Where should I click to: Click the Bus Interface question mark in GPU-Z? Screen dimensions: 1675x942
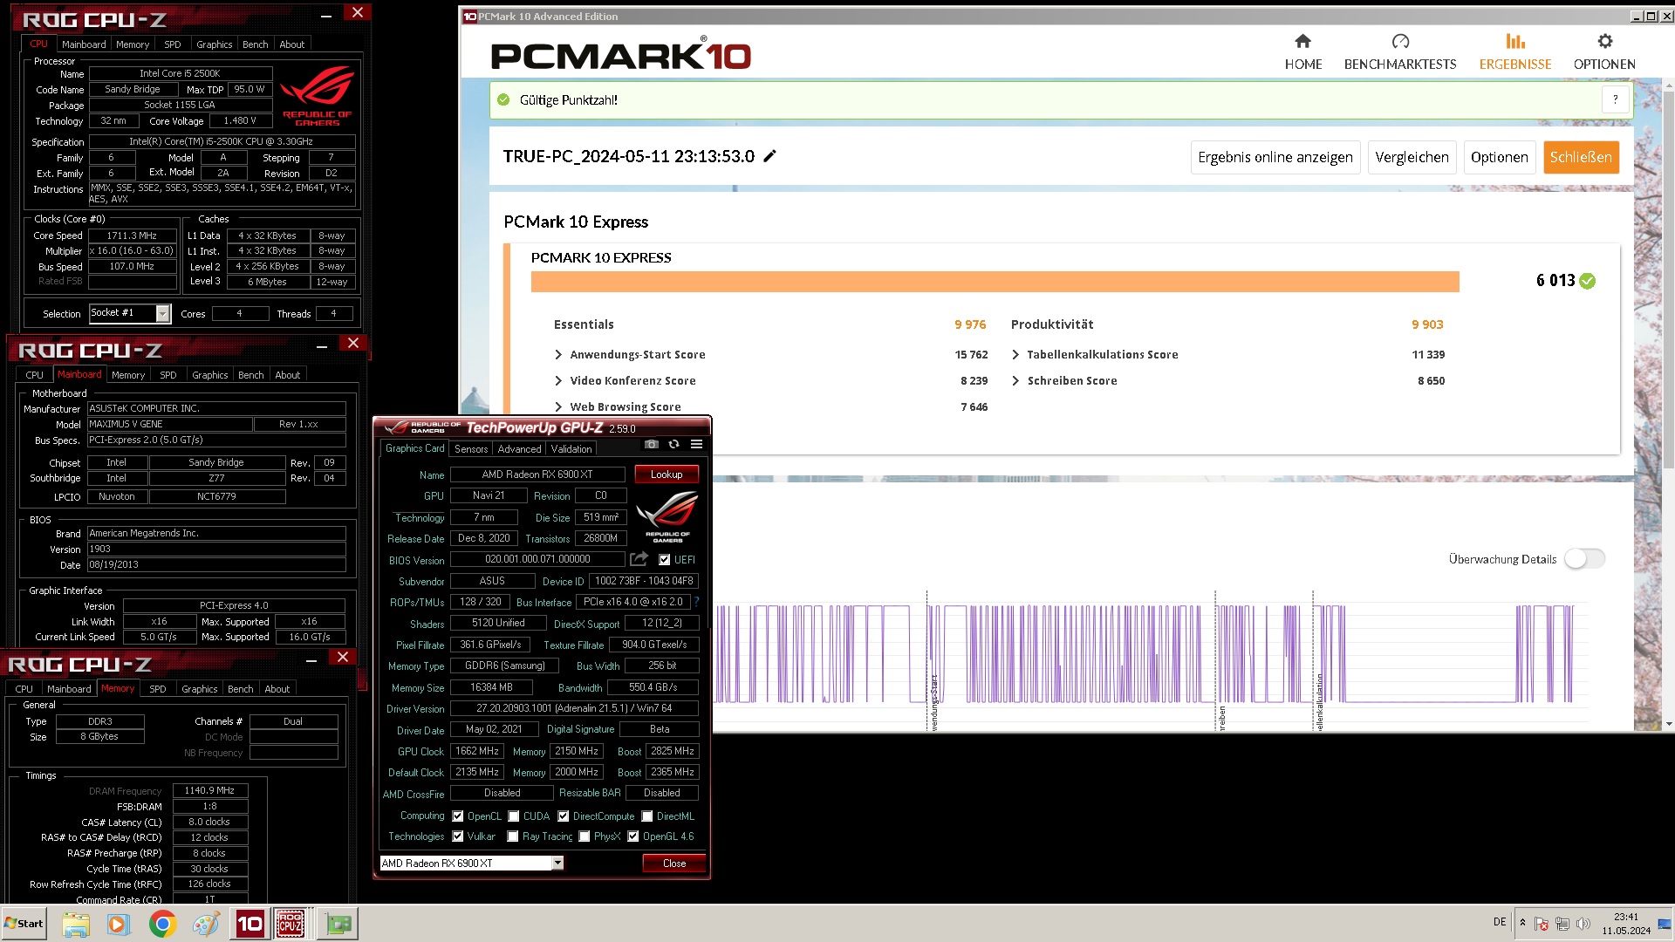[x=696, y=602]
